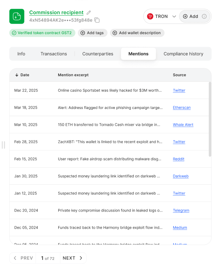Click the TRON logo icon
The width and height of the screenshot is (215, 271).
150,16
